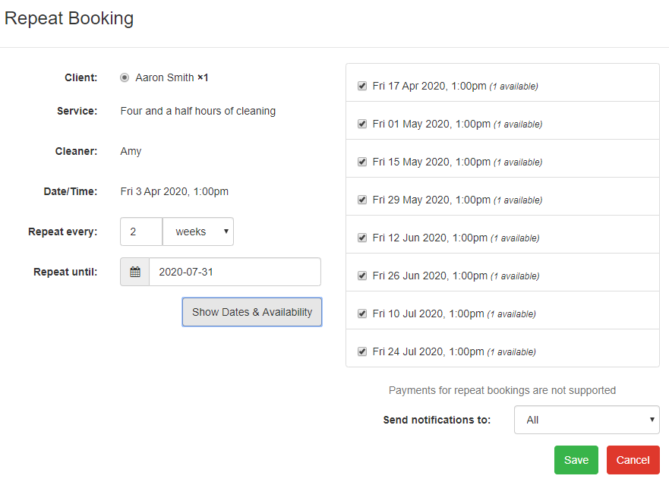The width and height of the screenshot is (669, 482).
Task: Open the weeks repeat unit dropdown
Action: point(198,232)
